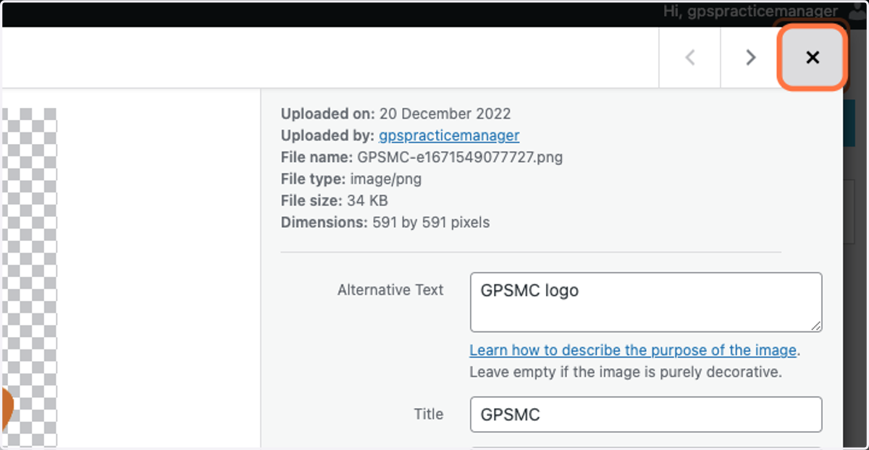Click the 'Uploaded on: 20 December 2022' text
This screenshot has height=450, width=869.
tap(396, 114)
